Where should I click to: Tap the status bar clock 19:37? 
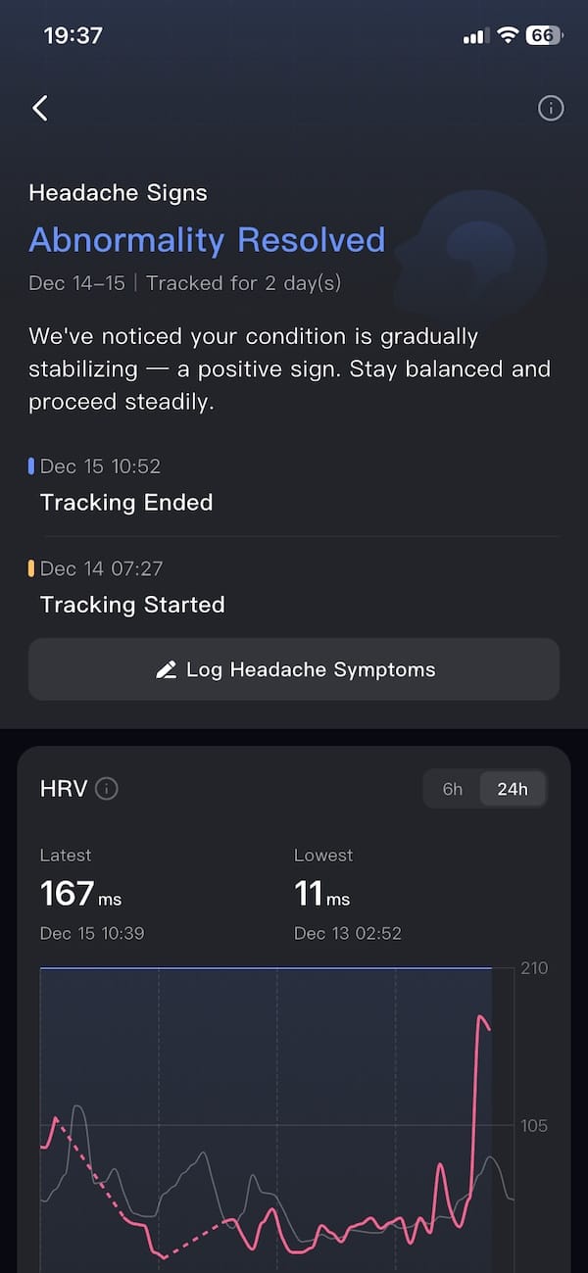(x=73, y=35)
